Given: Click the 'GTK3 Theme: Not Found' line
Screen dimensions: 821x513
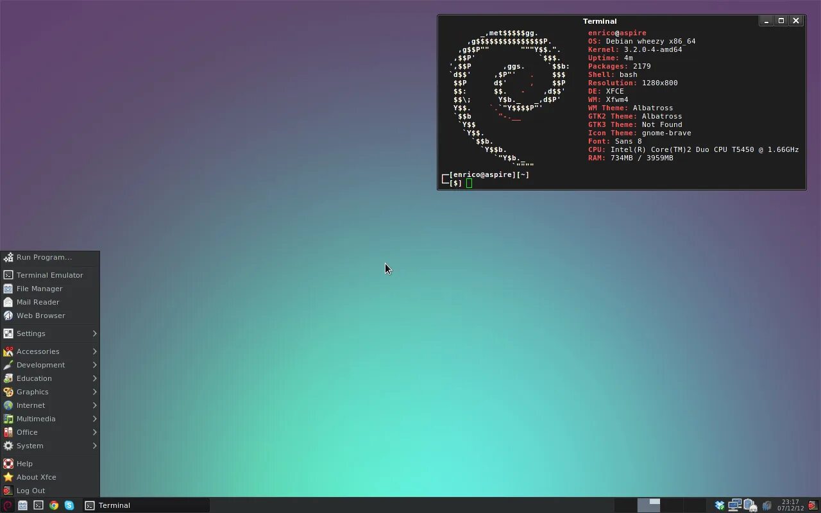Looking at the screenshot, I should coord(635,124).
